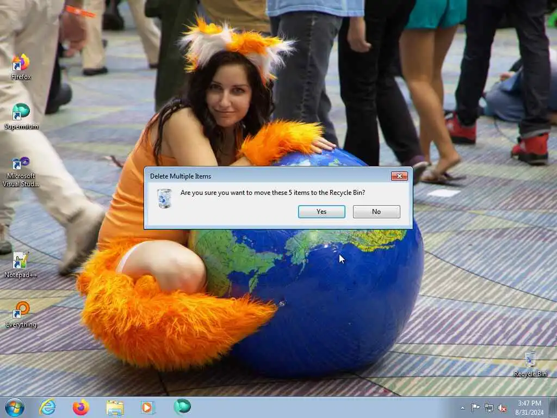Select the Recycle Bin desktop icon

530,364
